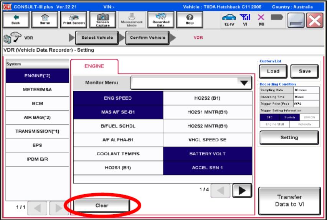The width and height of the screenshot is (327, 220).
Task: Transfer Data to VI
Action: click(289, 201)
